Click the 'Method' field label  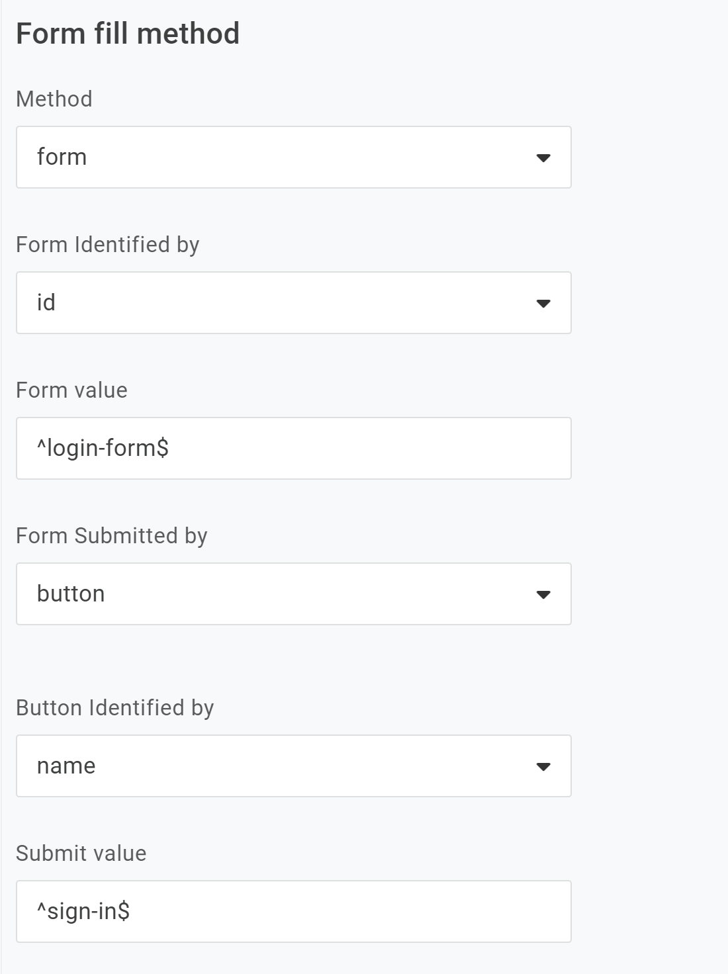click(54, 99)
